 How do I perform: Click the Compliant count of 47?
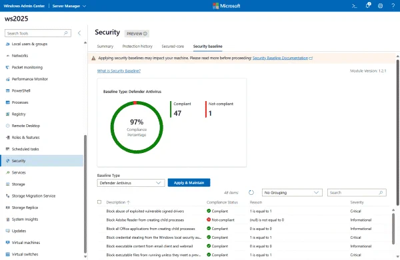177,113
